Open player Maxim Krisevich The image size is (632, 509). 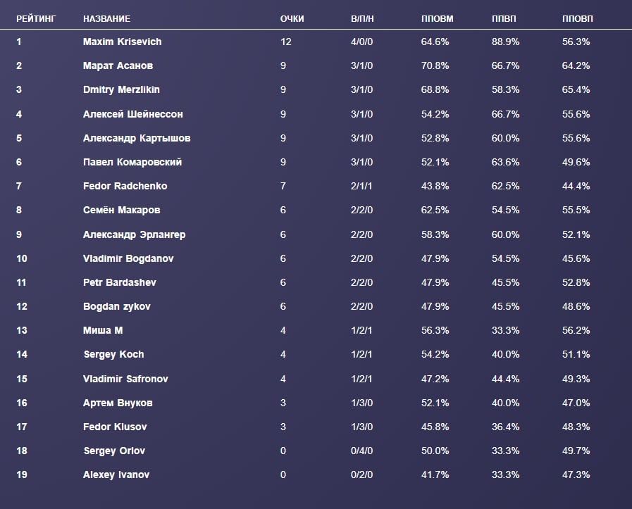[x=122, y=42]
